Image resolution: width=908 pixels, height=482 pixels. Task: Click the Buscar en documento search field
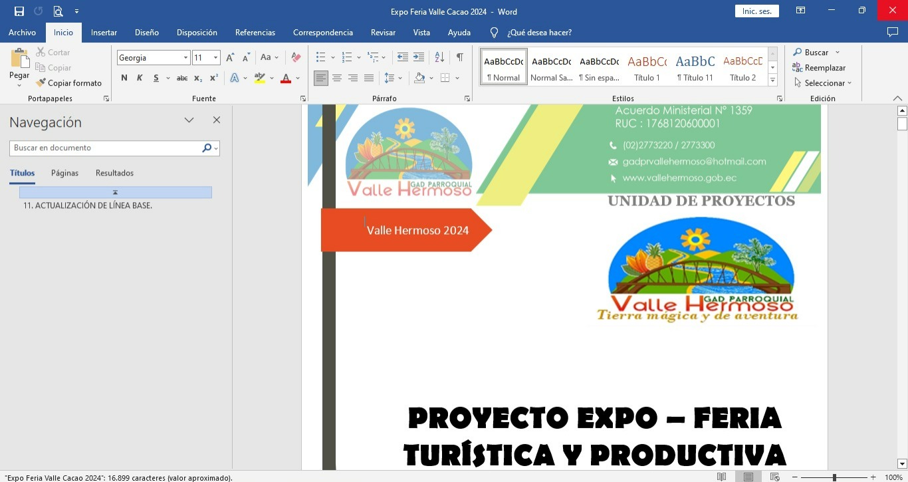(106, 148)
